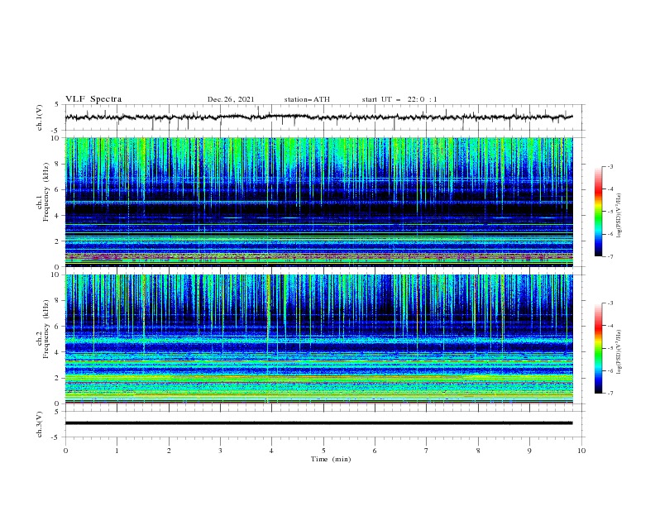This screenshot has height=506, width=655.
Task: Click the "5" tick on the time axis
Action: click(323, 451)
